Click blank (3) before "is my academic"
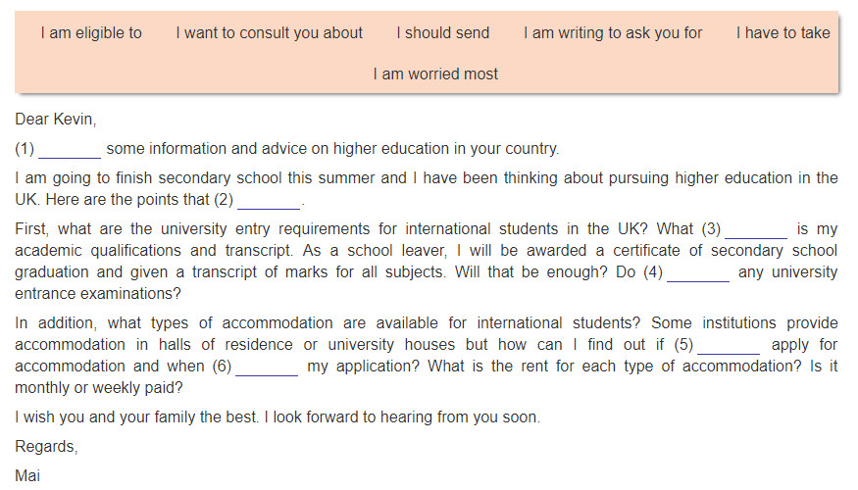The height and width of the screenshot is (490, 858). (756, 230)
